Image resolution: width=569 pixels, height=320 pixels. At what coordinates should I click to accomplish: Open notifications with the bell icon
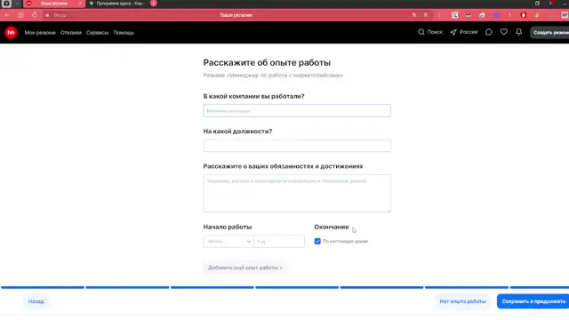point(519,32)
